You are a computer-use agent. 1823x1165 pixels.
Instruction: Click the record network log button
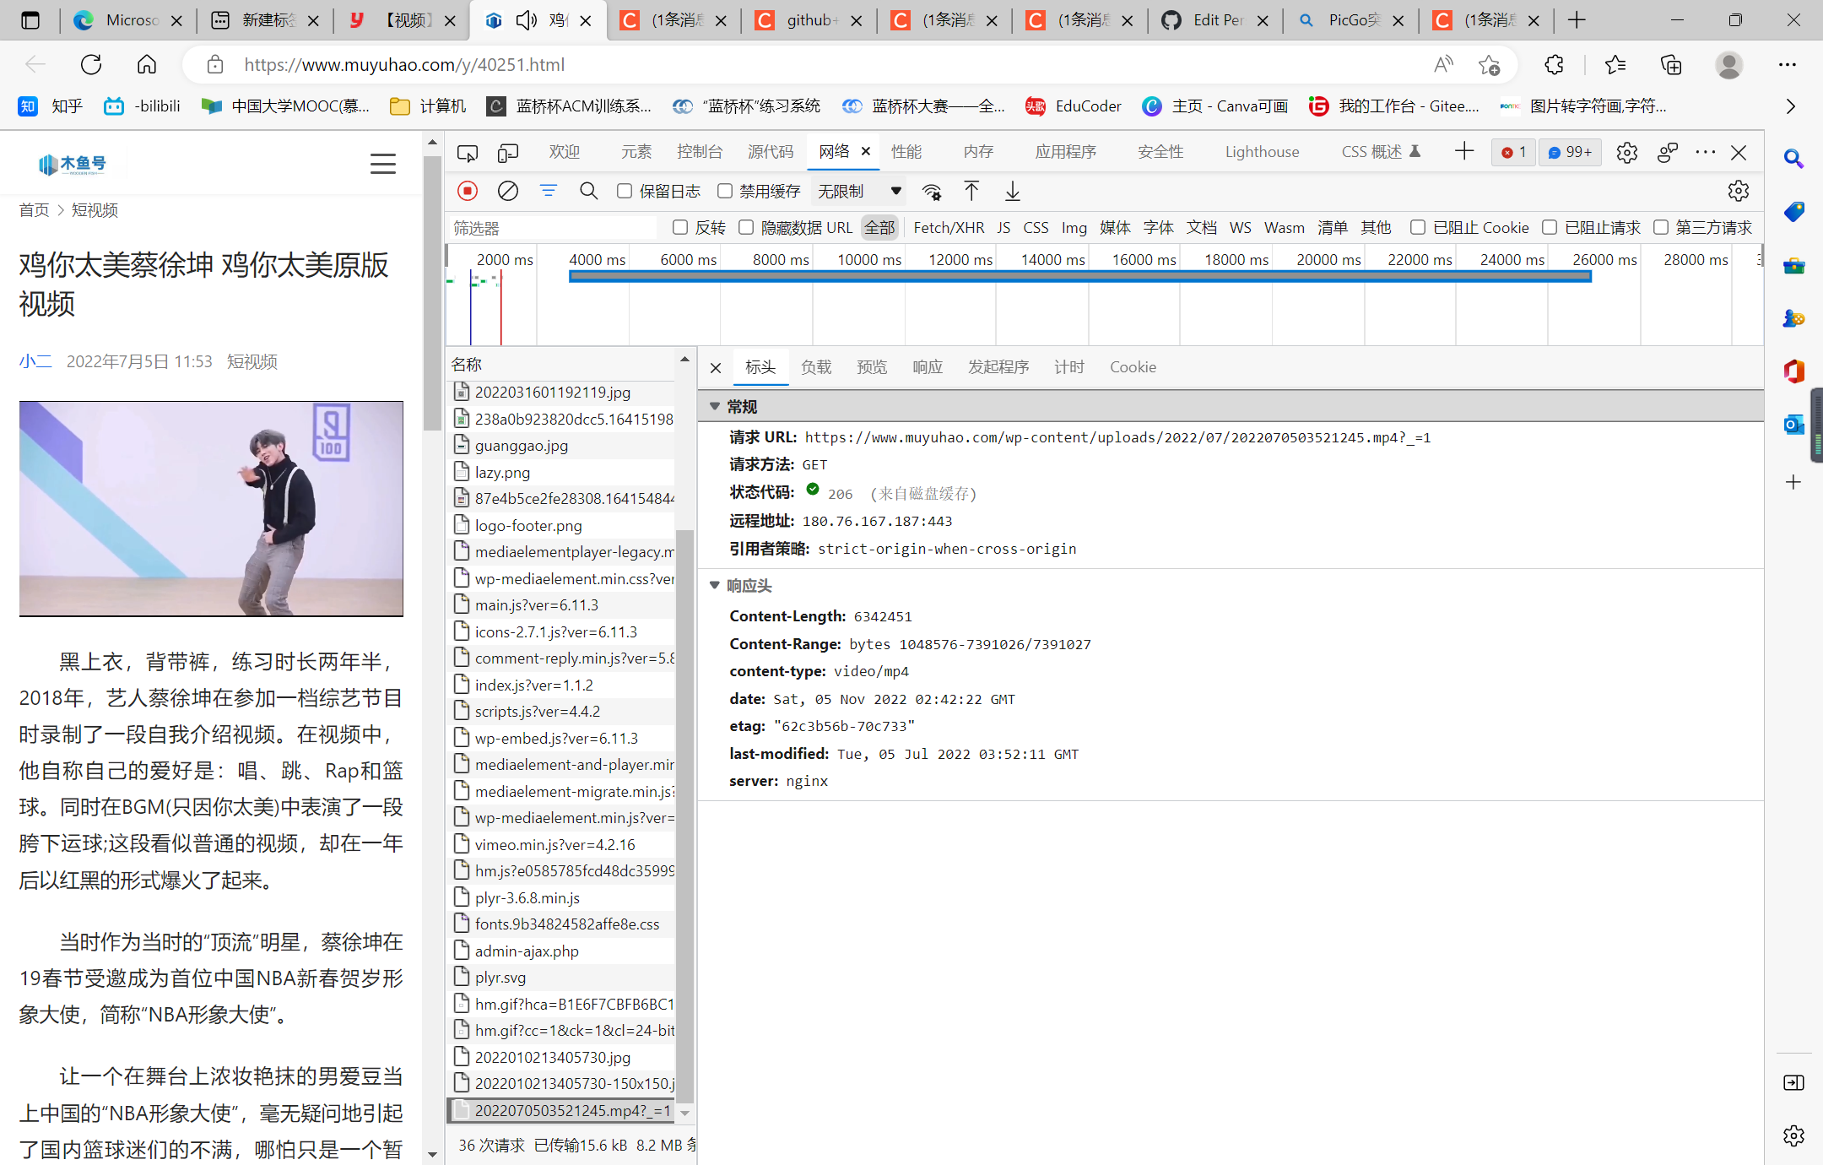(468, 191)
